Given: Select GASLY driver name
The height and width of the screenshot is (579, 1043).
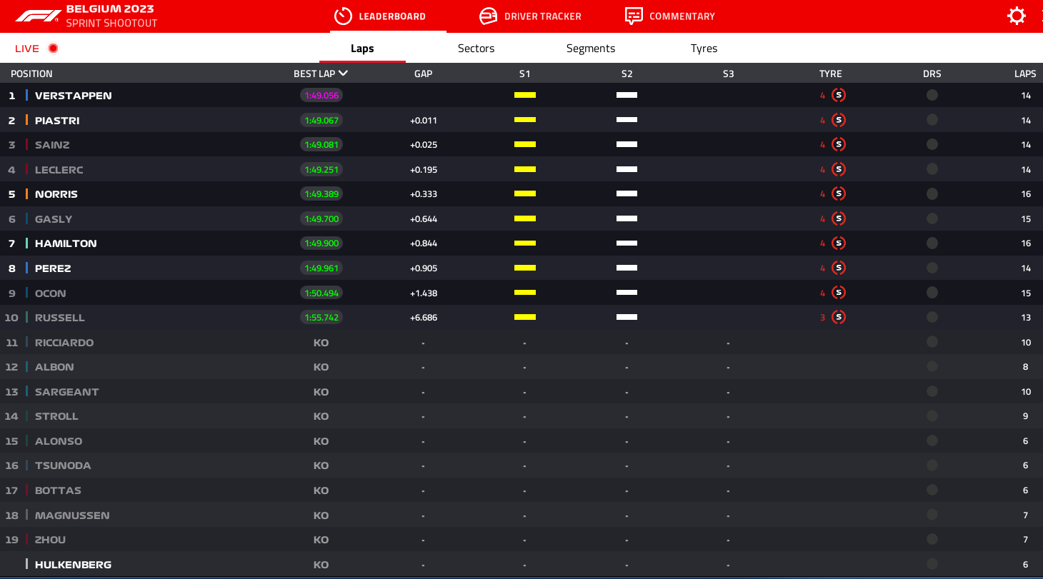Looking at the screenshot, I should 54,219.
